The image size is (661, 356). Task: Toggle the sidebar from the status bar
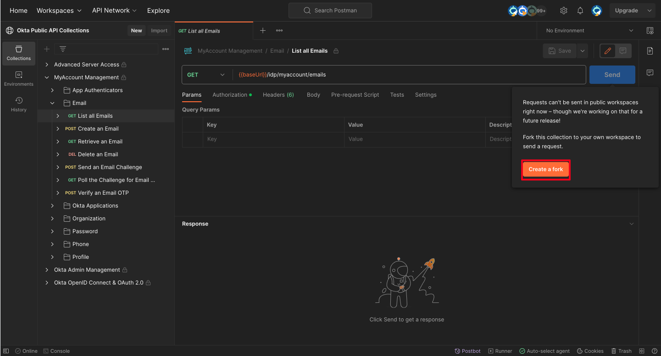[x=6, y=351]
